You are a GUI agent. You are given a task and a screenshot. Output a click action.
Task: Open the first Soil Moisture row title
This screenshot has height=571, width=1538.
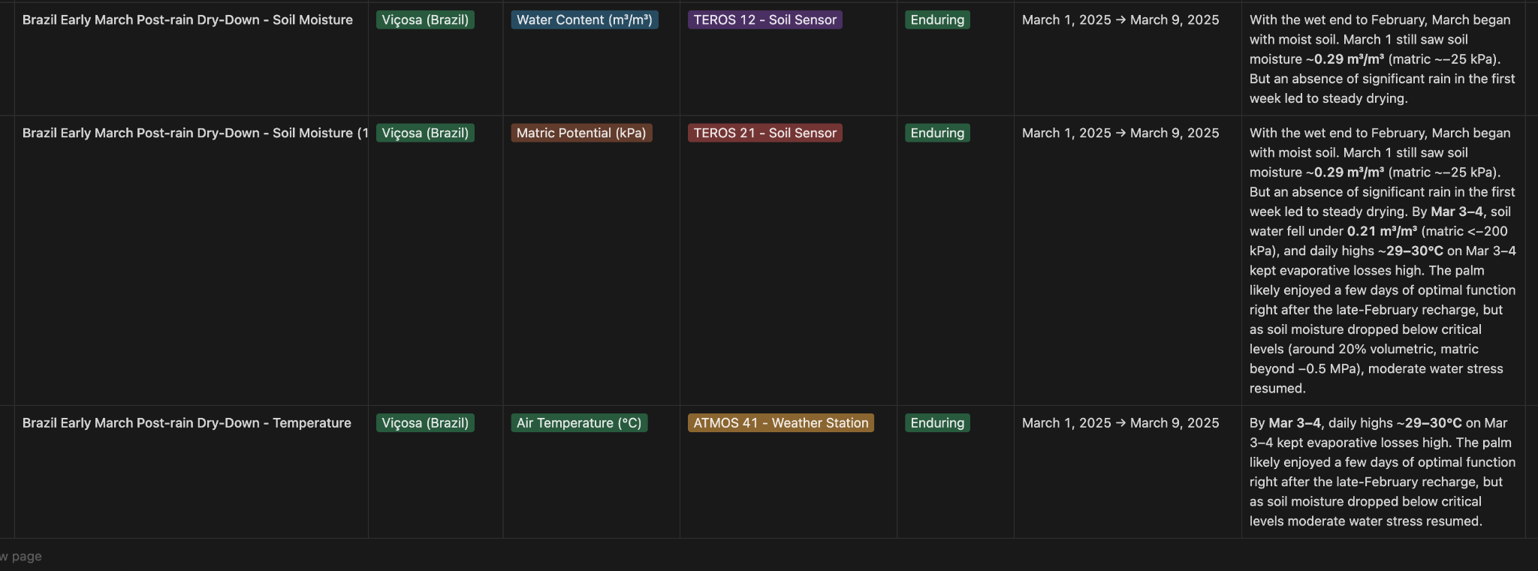(187, 20)
